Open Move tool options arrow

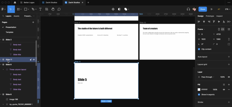point(14,9)
